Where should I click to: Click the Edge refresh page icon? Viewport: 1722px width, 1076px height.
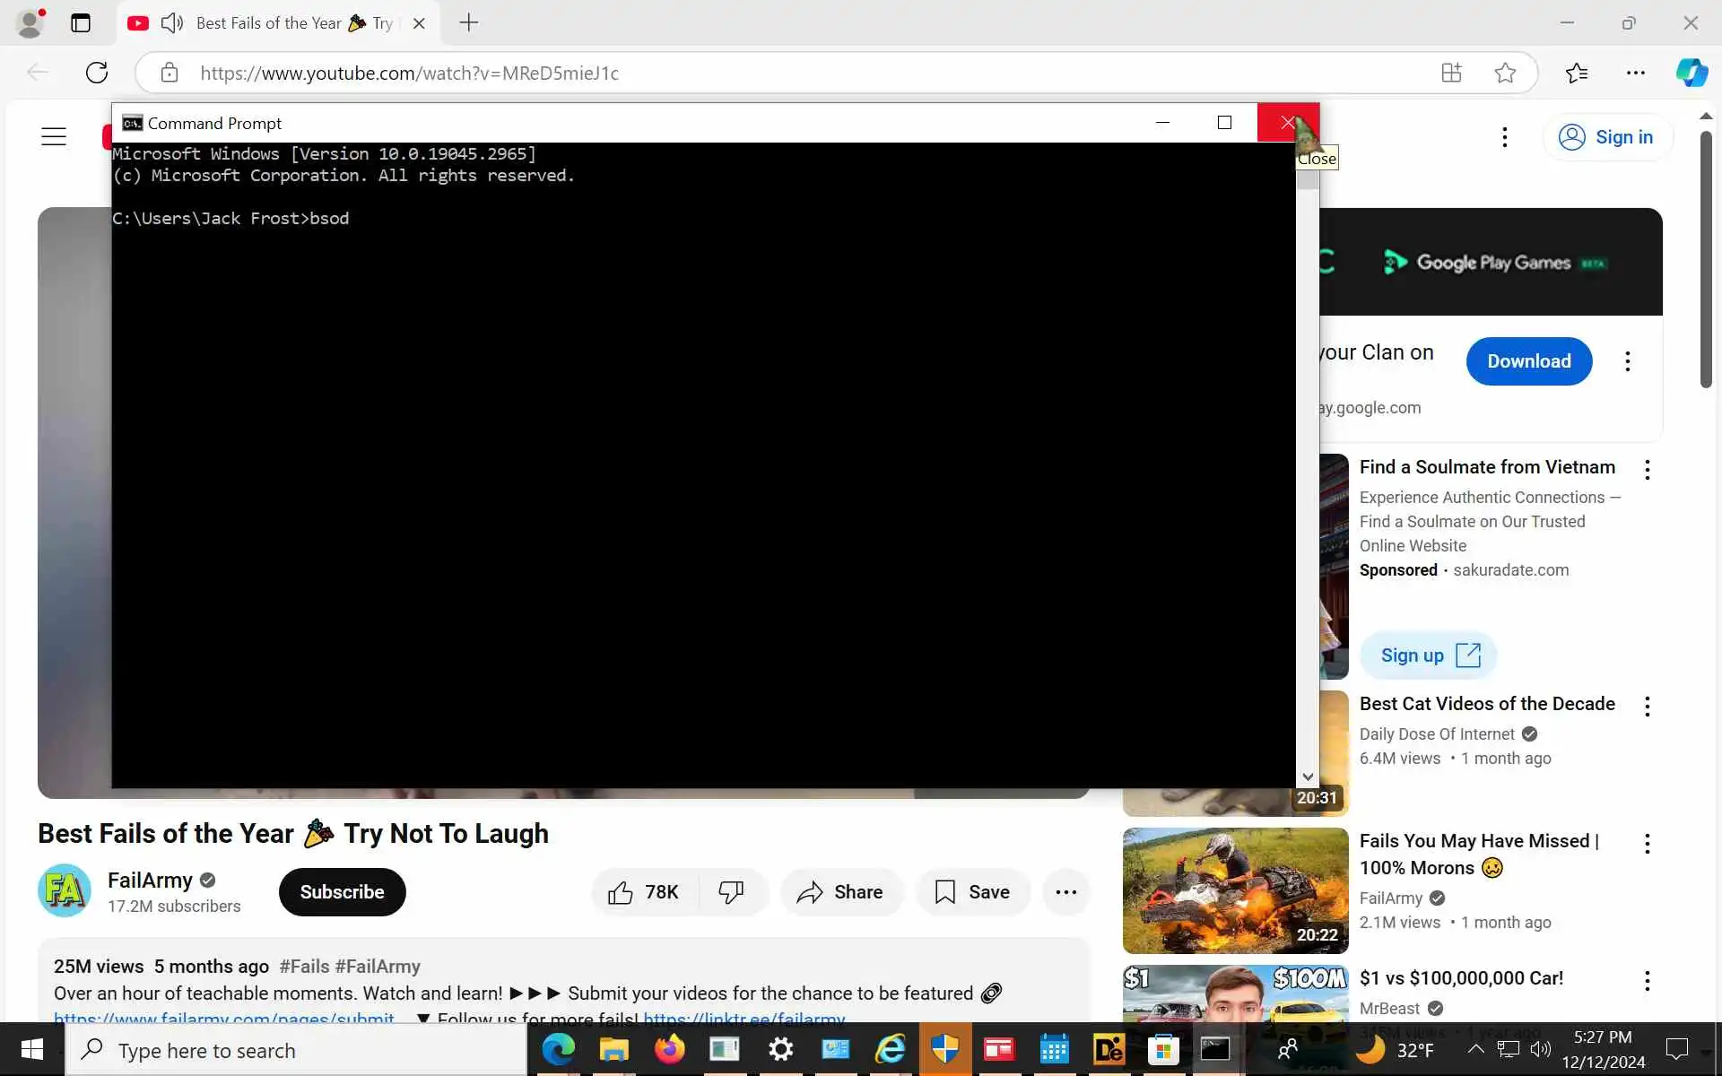point(97,73)
